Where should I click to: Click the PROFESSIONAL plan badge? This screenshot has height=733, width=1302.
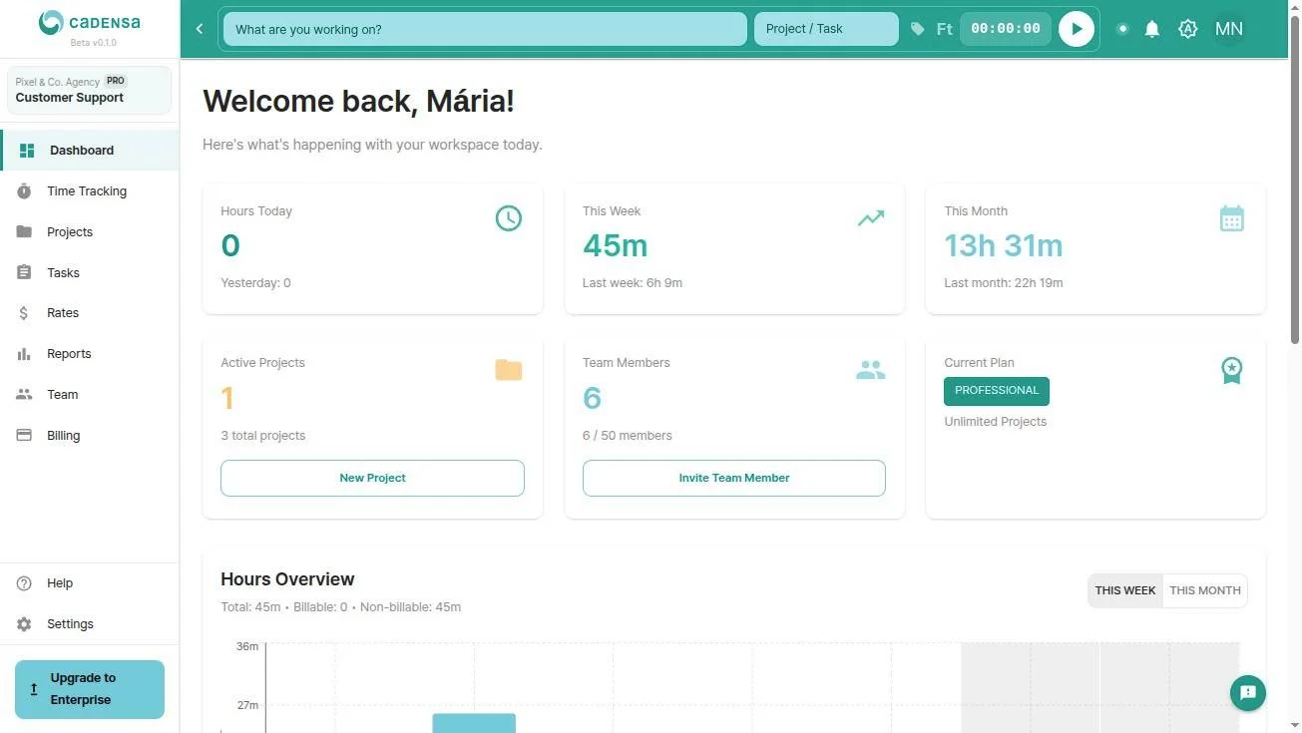(x=997, y=391)
